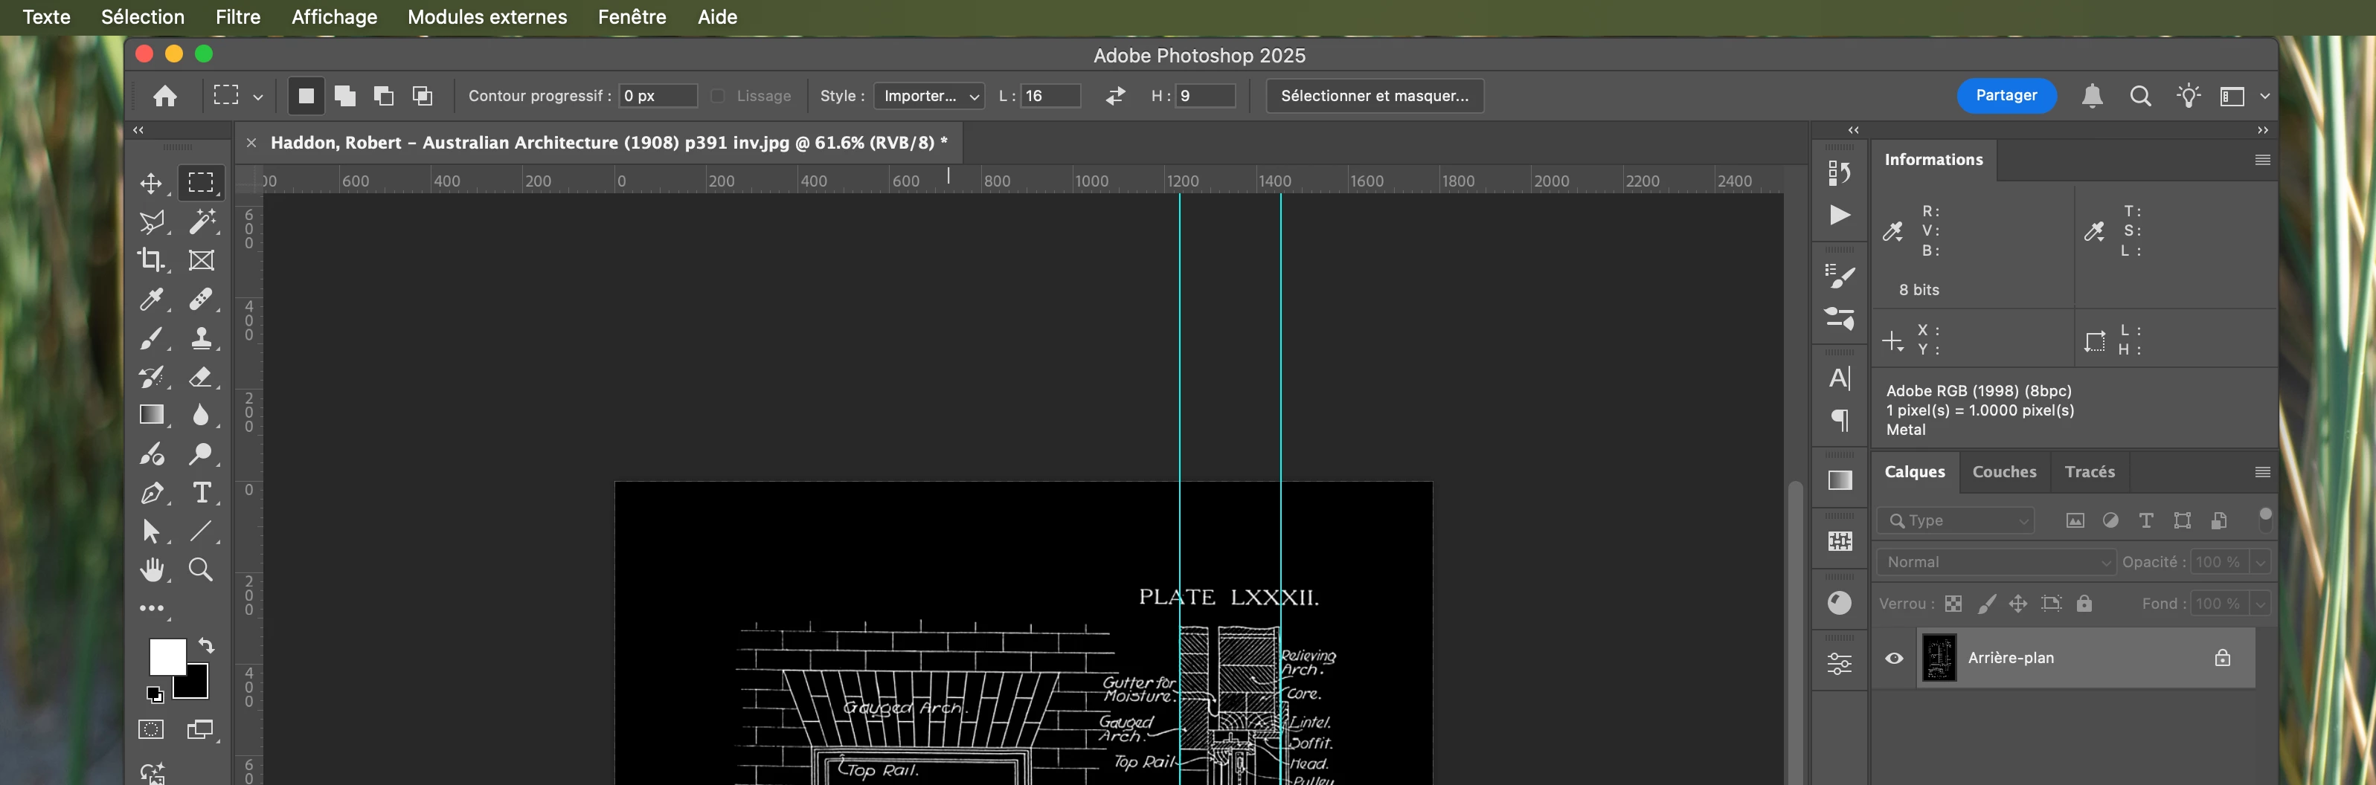Open the Paragraph panel icon
Viewport: 2376px width, 785px height.
pyautogui.click(x=1839, y=420)
